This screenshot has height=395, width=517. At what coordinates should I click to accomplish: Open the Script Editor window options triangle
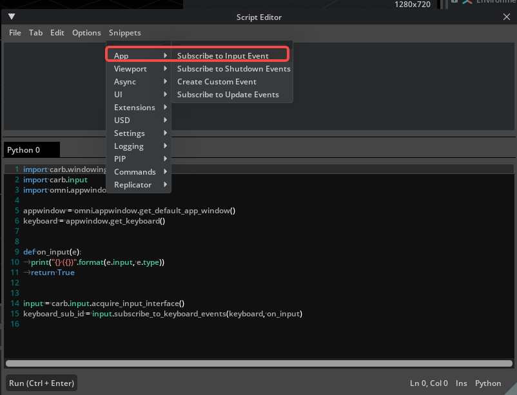(12, 16)
